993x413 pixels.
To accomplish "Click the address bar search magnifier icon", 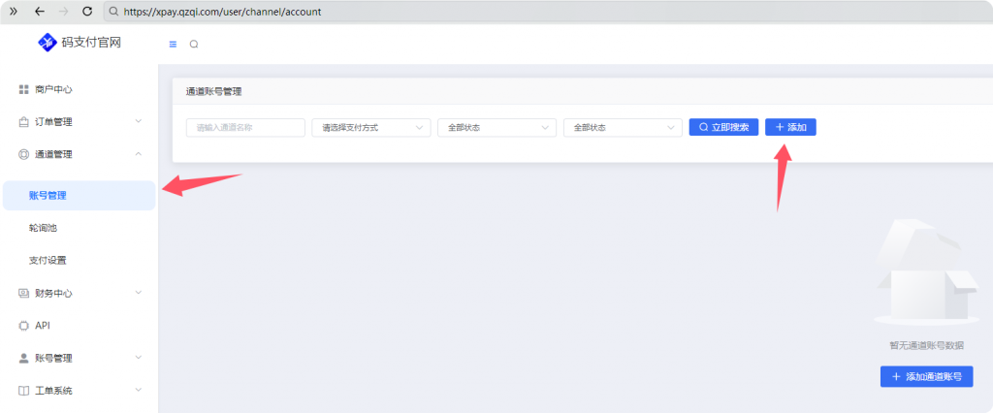I will click(113, 12).
